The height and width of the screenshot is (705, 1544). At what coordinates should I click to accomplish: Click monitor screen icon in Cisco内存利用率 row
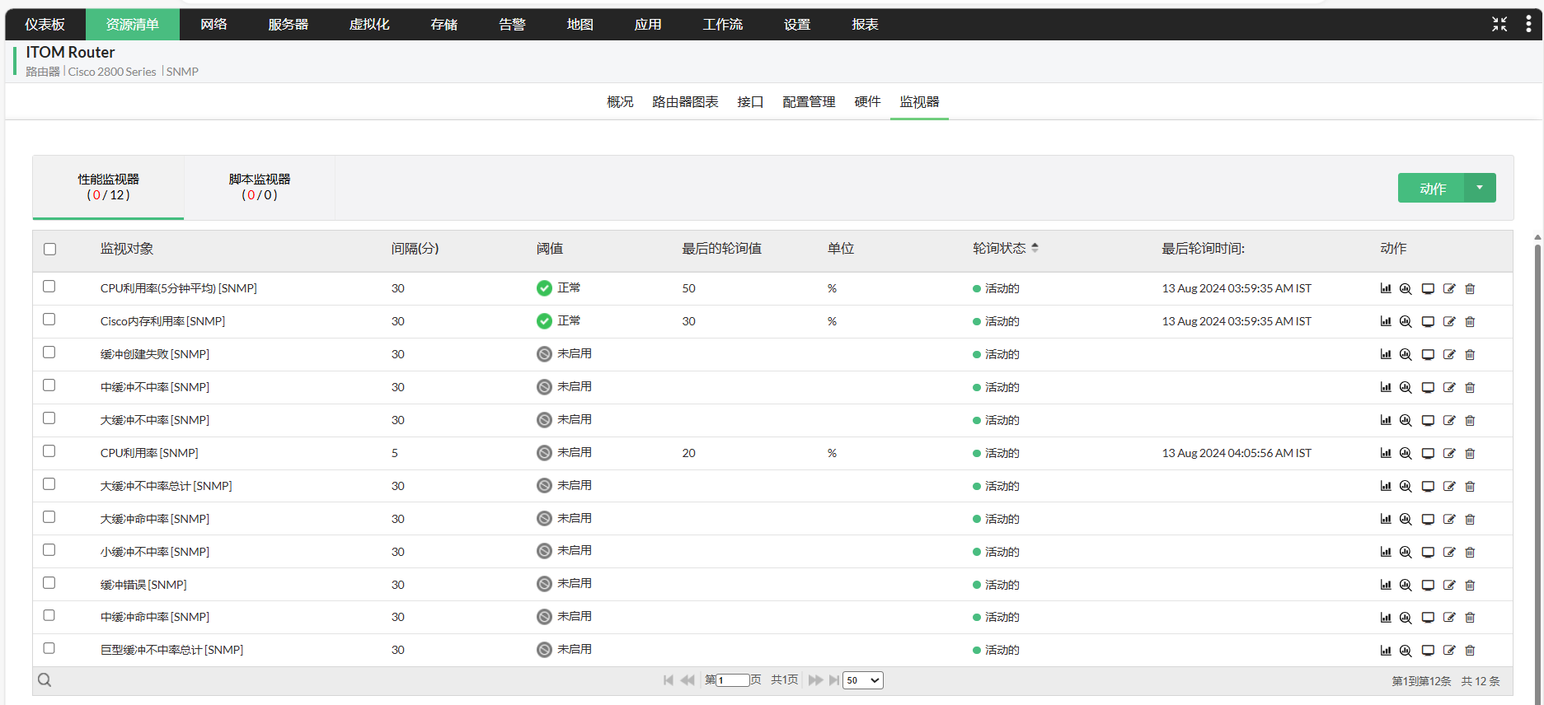point(1428,321)
